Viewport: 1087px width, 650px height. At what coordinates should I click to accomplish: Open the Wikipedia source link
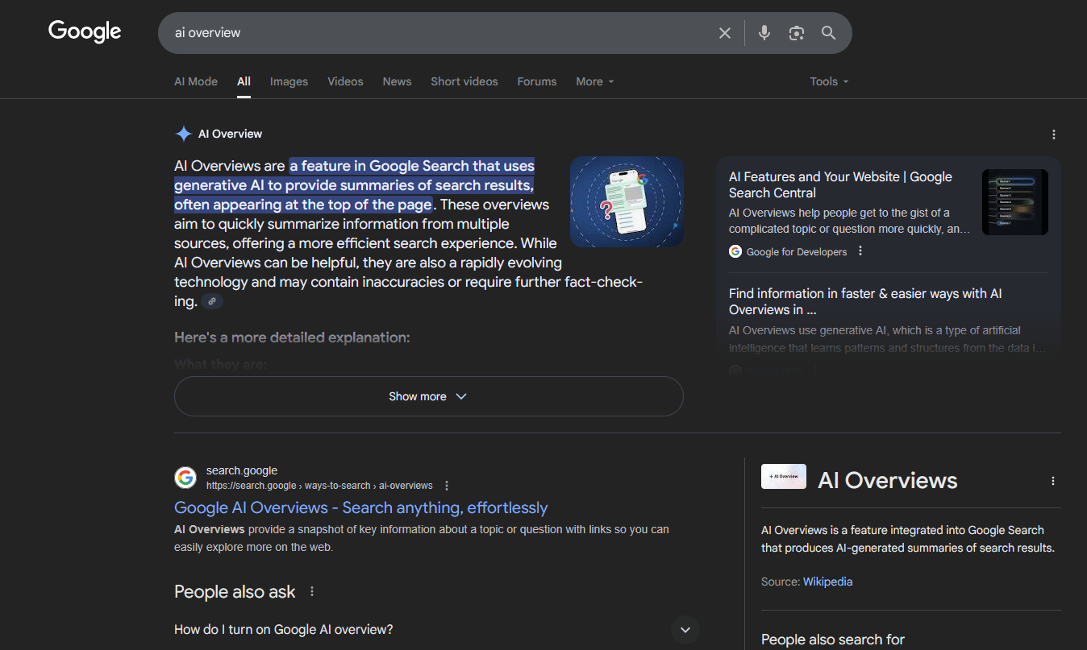pyautogui.click(x=827, y=582)
